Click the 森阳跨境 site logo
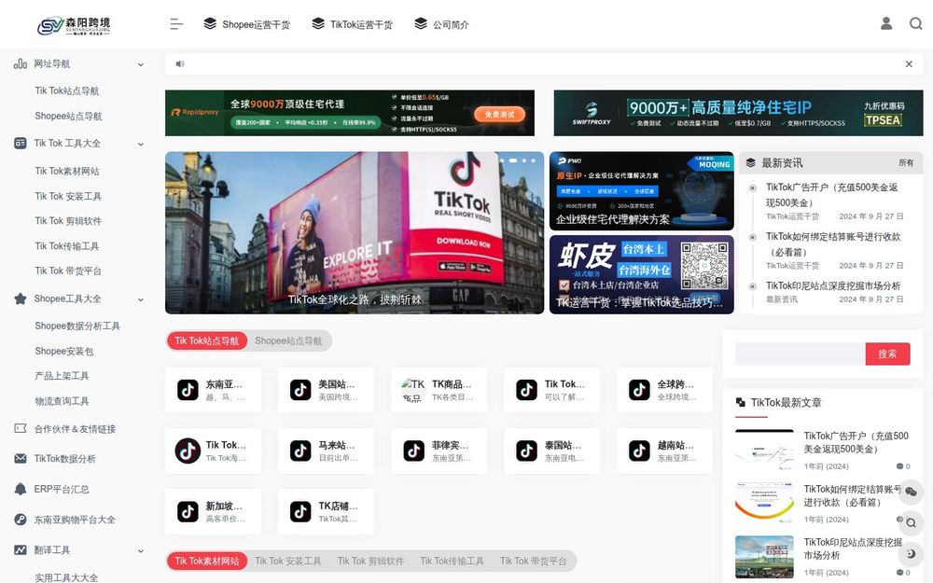933x583 pixels. click(74, 25)
